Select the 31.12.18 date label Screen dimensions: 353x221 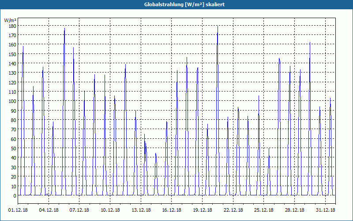(x=325, y=210)
